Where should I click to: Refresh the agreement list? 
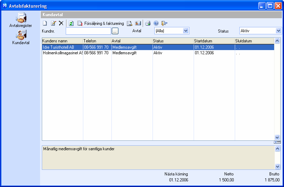click(71, 23)
